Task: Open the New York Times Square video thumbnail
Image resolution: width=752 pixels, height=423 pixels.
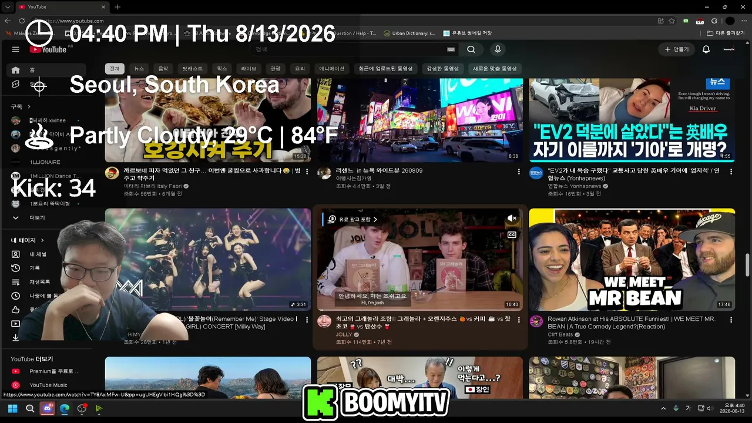Action: pyautogui.click(x=420, y=120)
